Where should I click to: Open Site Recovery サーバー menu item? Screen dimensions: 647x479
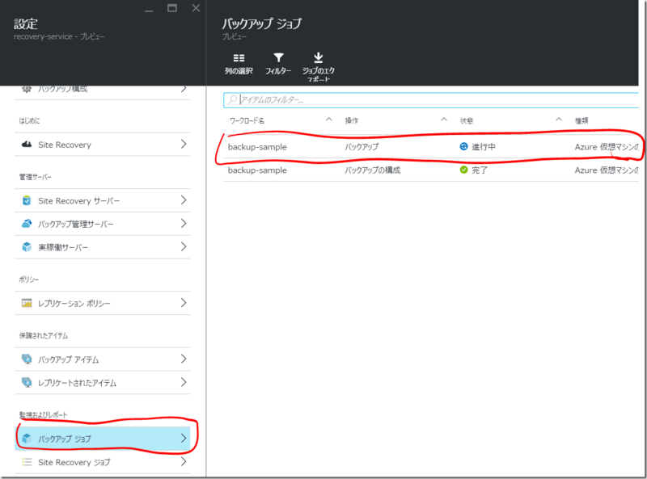click(103, 201)
